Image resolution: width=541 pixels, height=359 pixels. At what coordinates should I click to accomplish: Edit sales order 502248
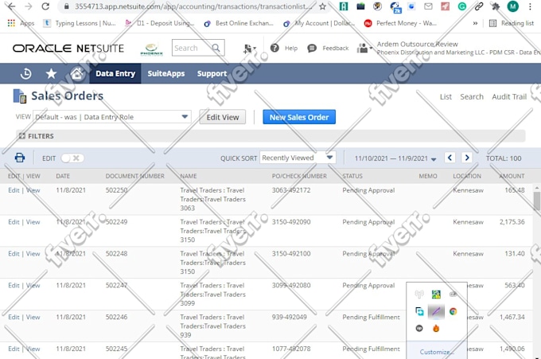point(14,254)
